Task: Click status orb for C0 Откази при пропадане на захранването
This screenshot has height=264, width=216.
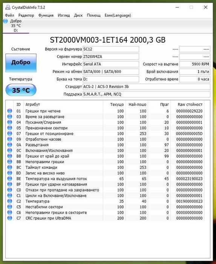Action: coord(10,190)
